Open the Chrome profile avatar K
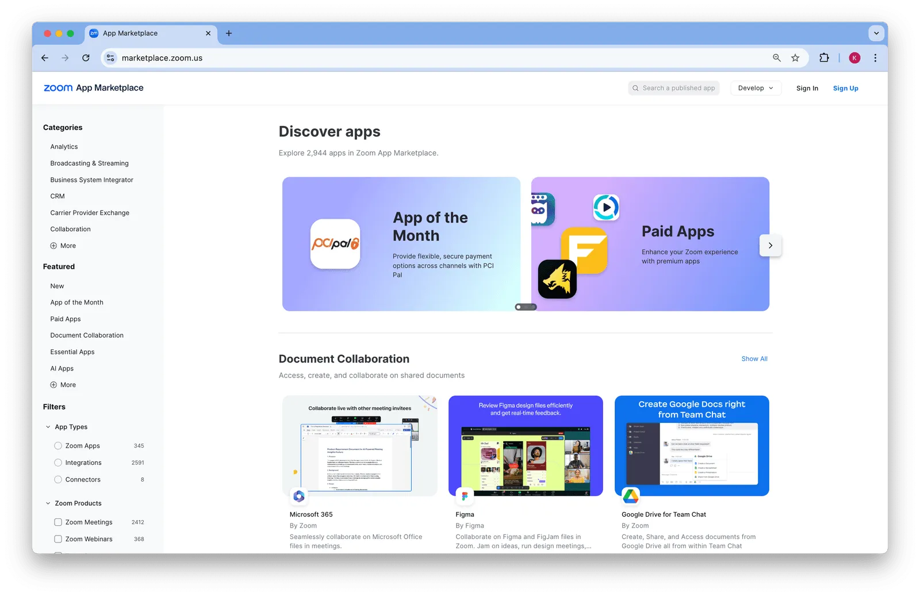 coord(854,58)
